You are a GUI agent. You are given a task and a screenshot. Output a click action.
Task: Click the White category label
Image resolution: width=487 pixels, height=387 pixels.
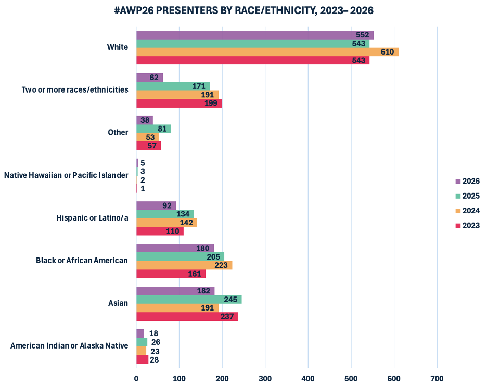118,47
